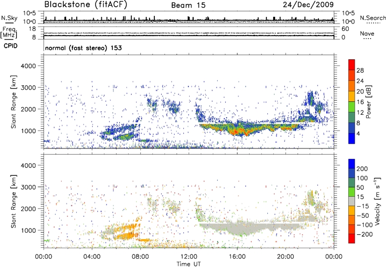Image resolution: width=386 pixels, height=267 pixels.
Task: Click the "Slant Range [km]" label of the velocity panel
Action: [14, 201]
